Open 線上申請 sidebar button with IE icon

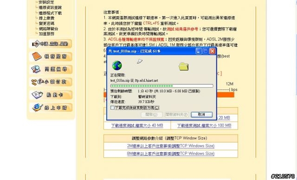tap(51, 108)
